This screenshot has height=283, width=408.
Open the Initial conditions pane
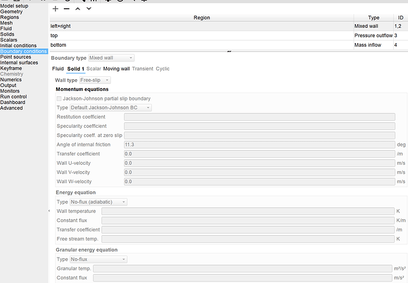click(x=18, y=45)
